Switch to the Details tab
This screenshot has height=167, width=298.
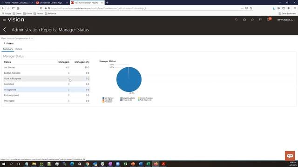point(19,49)
